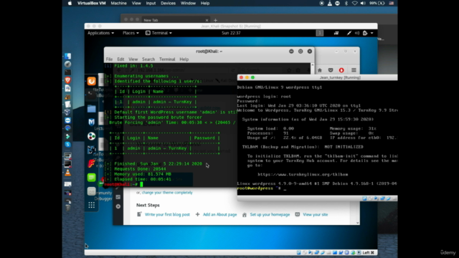Open the Machine menu
Image resolution: width=459 pixels, height=258 pixels.
tap(118, 3)
